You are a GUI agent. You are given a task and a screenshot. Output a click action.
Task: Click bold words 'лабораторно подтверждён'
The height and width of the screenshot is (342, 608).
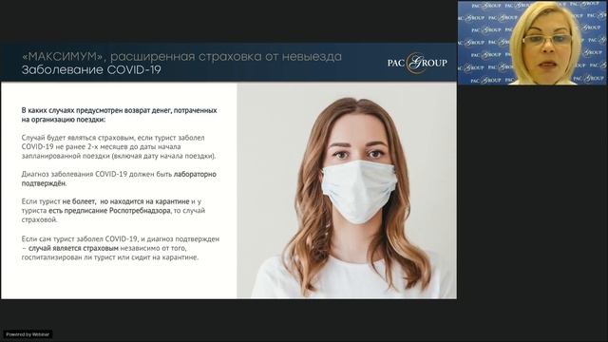(x=119, y=179)
